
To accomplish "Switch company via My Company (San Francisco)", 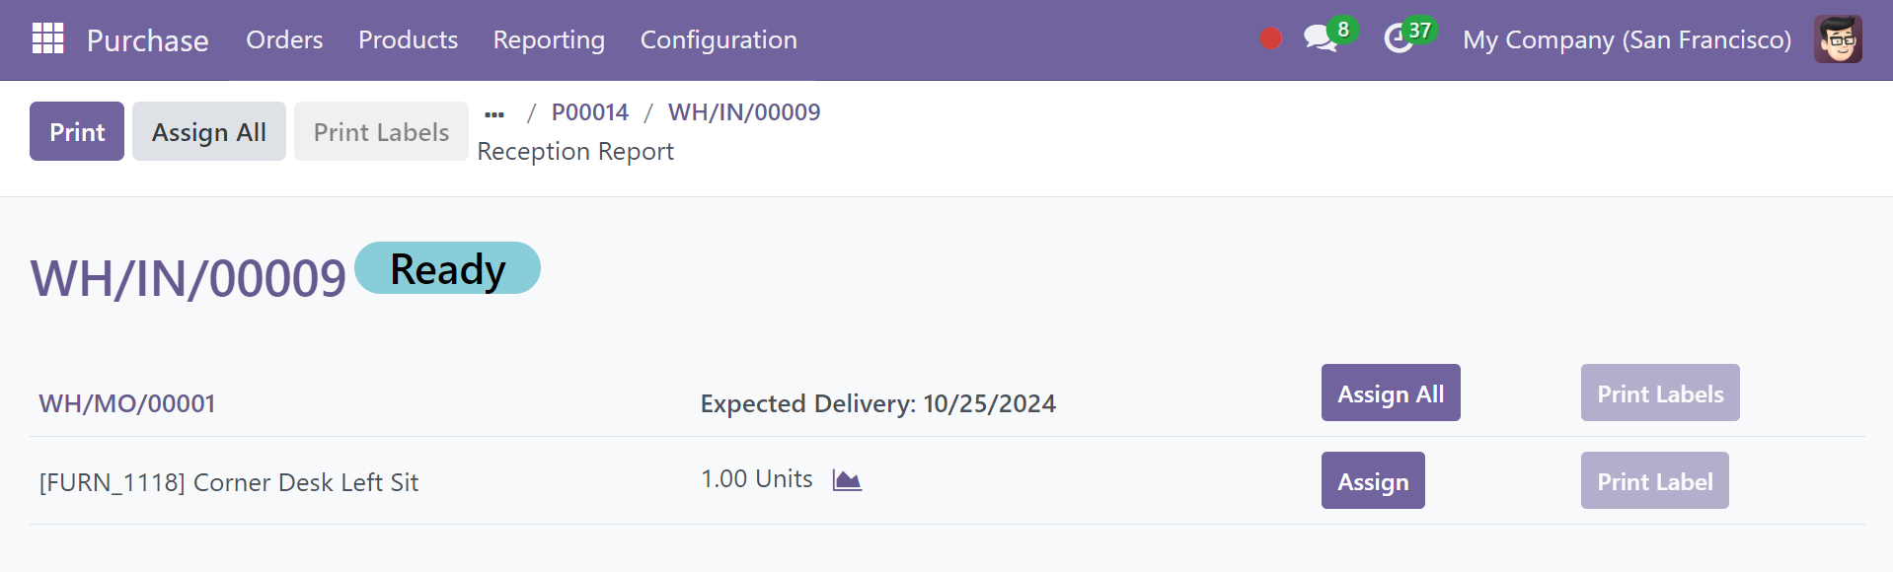I will tap(1627, 39).
